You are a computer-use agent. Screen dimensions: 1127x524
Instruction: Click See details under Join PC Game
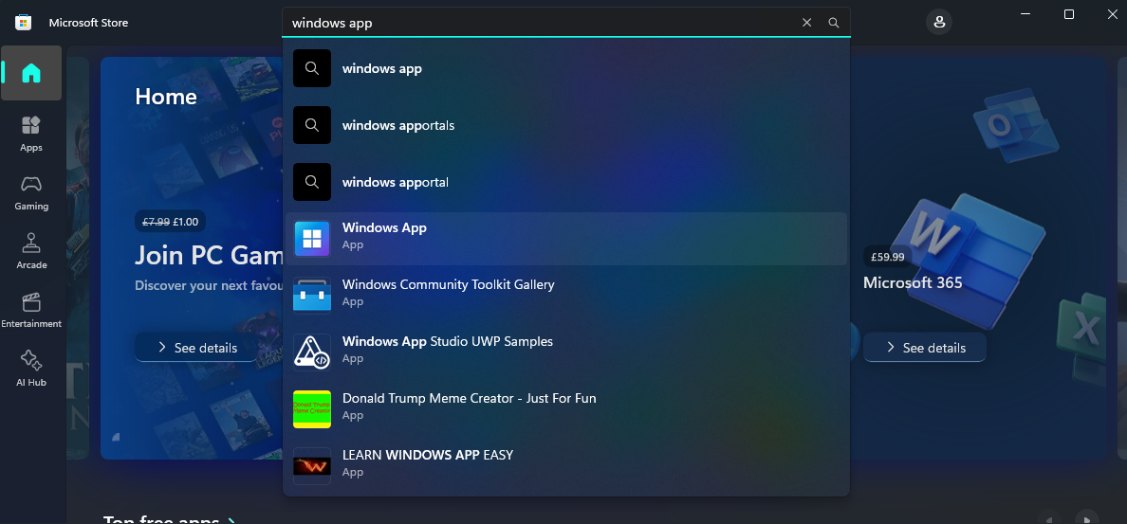[197, 348]
